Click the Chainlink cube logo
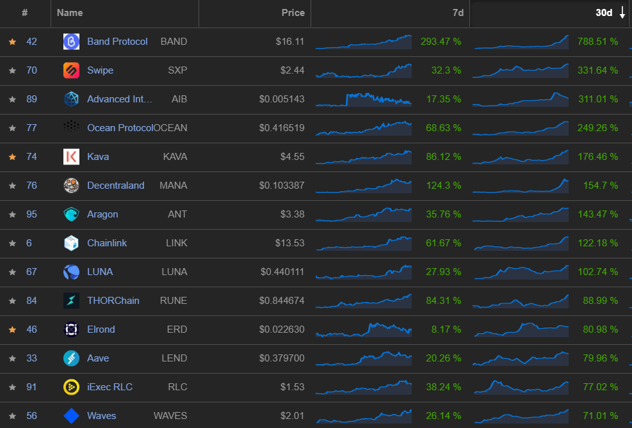This screenshot has height=428, width=632. (71, 243)
